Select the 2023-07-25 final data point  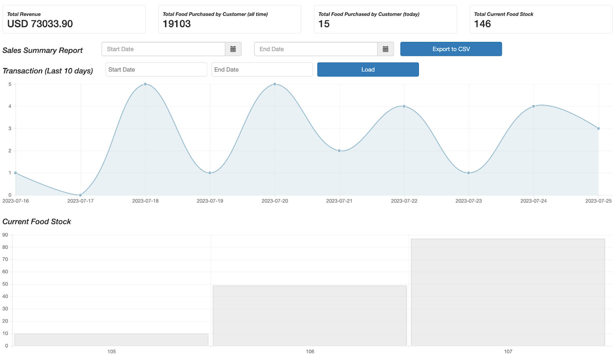[x=598, y=128]
